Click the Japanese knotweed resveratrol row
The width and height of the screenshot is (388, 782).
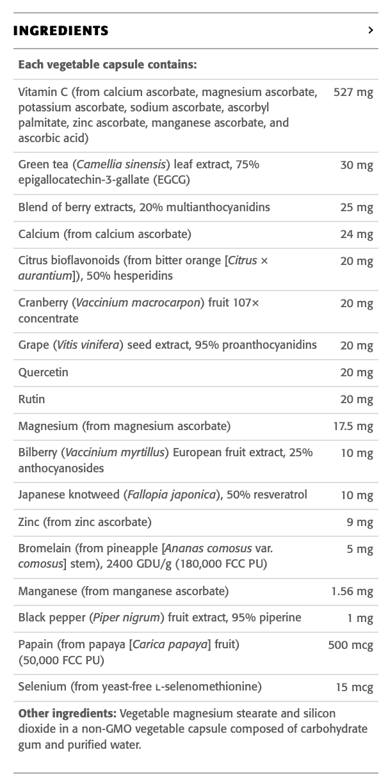coord(163,495)
